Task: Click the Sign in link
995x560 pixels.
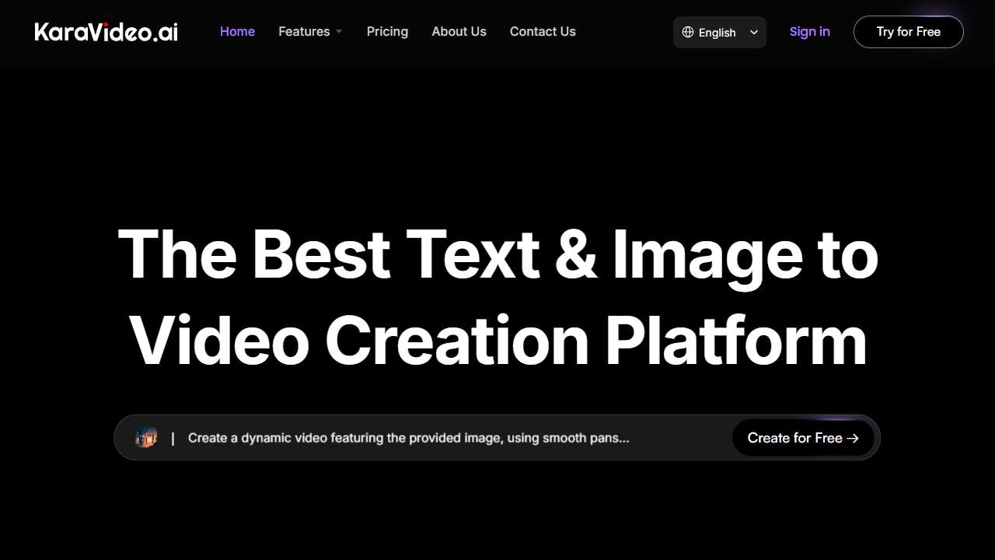Action: [x=809, y=31]
